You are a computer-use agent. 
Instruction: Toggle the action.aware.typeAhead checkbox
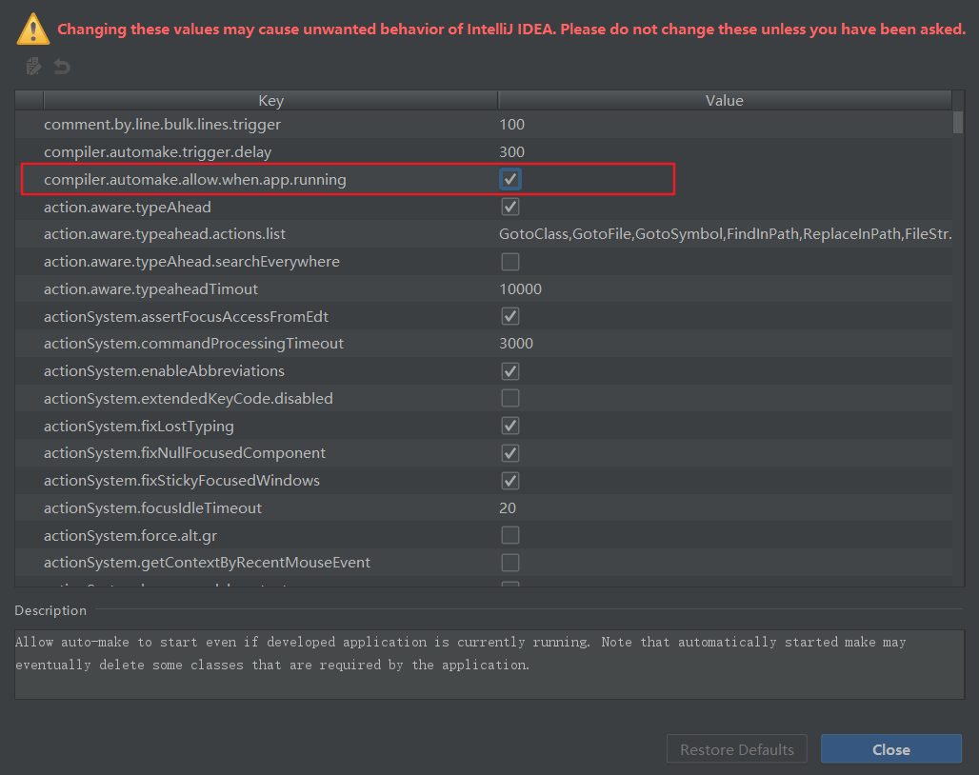pyautogui.click(x=510, y=207)
